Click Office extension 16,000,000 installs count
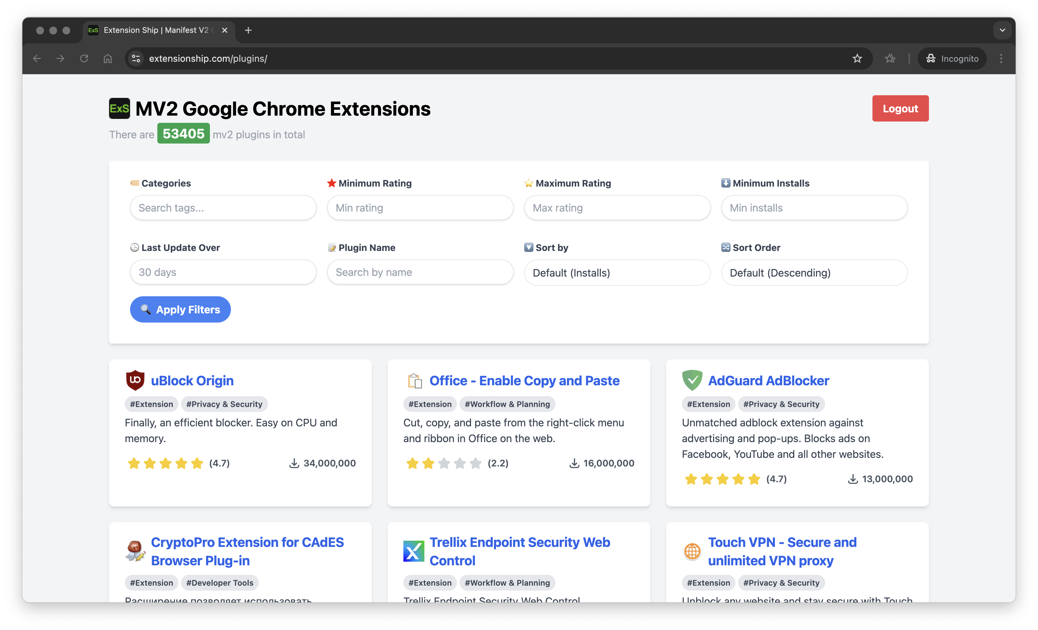 [x=601, y=463]
